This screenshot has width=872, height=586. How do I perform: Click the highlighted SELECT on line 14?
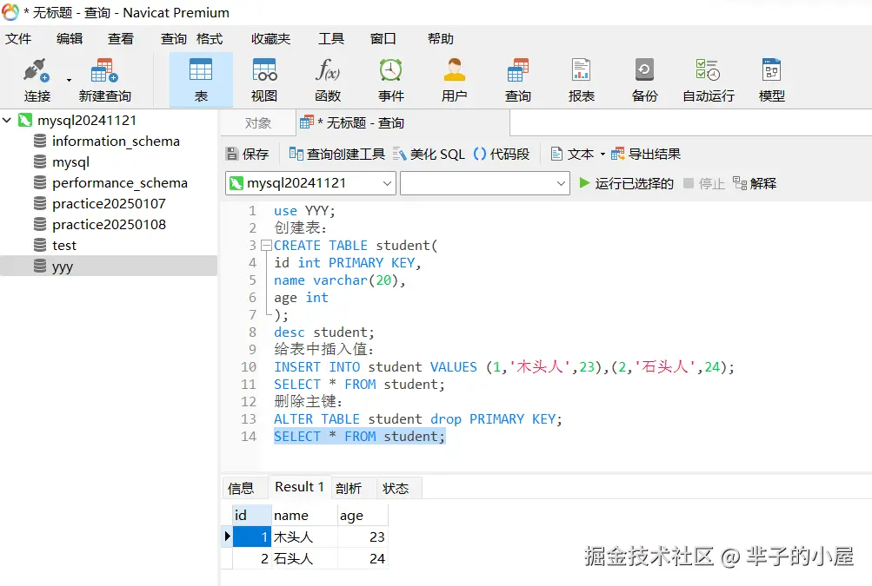tap(359, 437)
